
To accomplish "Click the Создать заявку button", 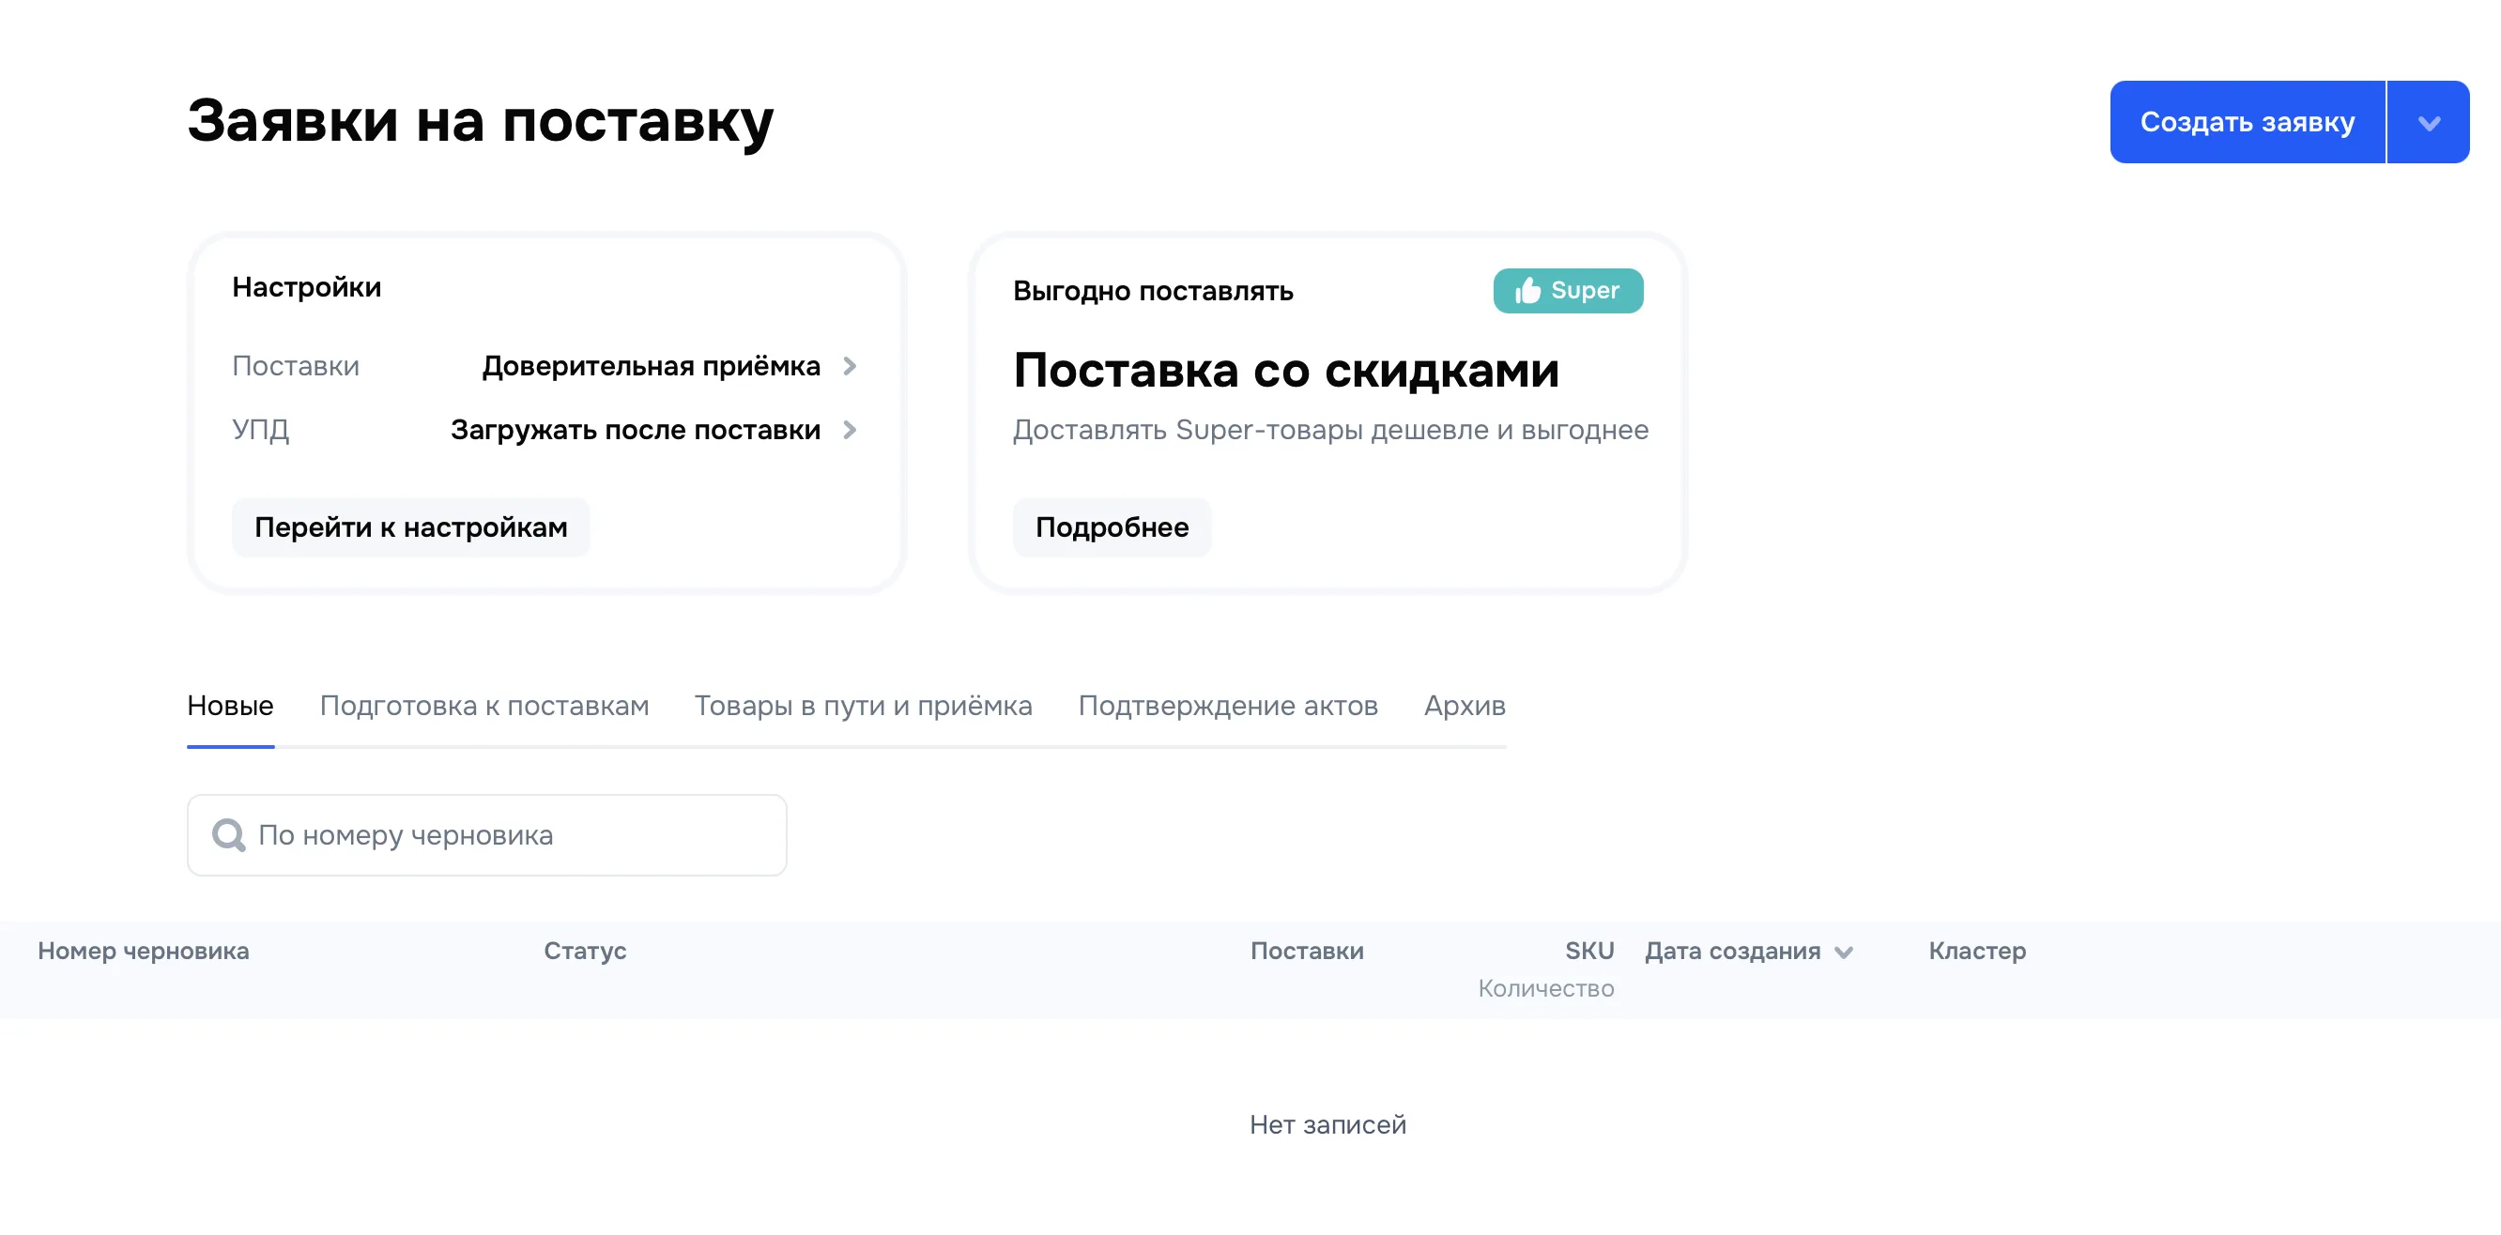I will coord(2247,122).
